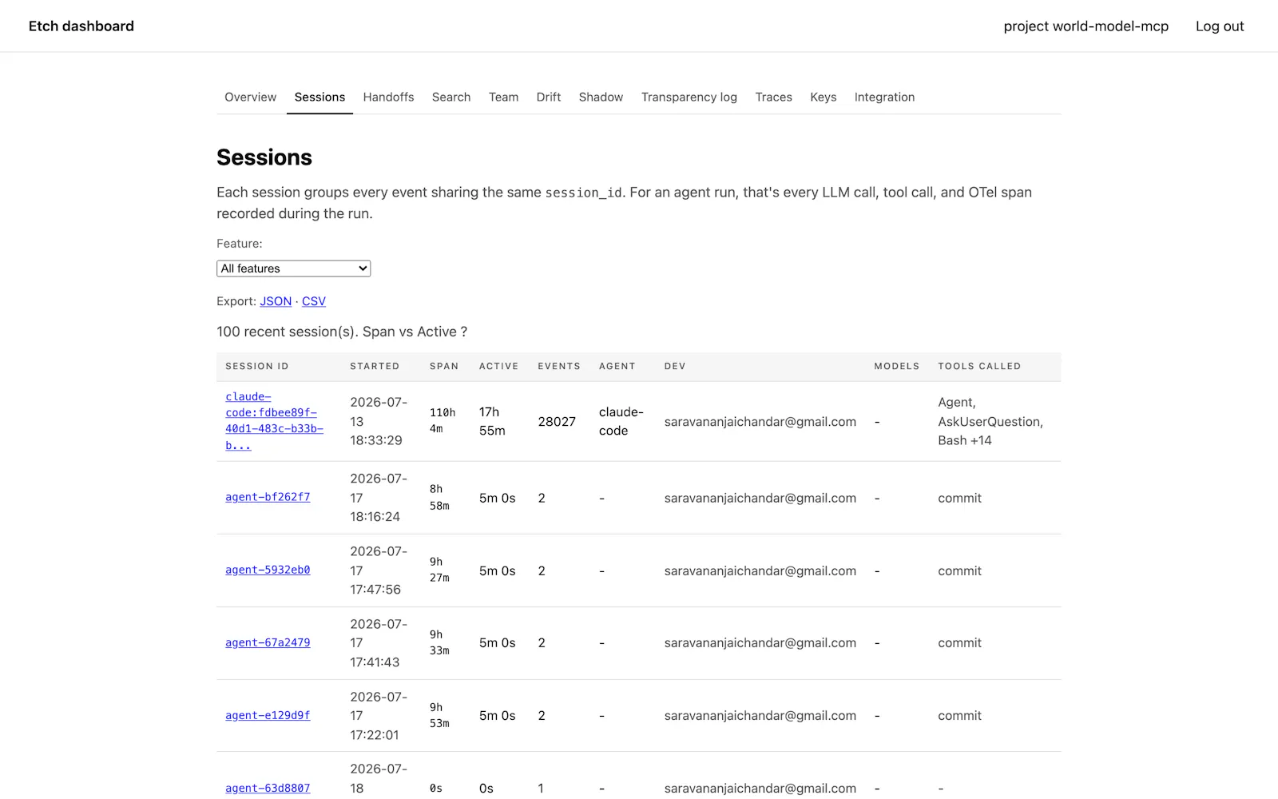The width and height of the screenshot is (1278, 799).
Task: Open session agent-bf262f7
Action: [268, 497]
